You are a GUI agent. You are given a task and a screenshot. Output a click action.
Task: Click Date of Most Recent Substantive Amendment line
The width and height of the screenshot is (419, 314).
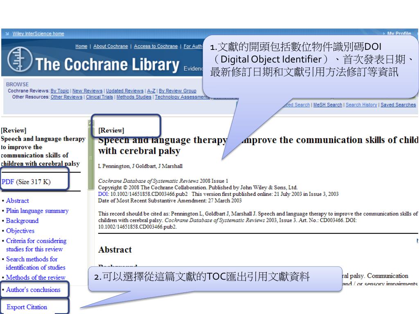click(x=170, y=200)
